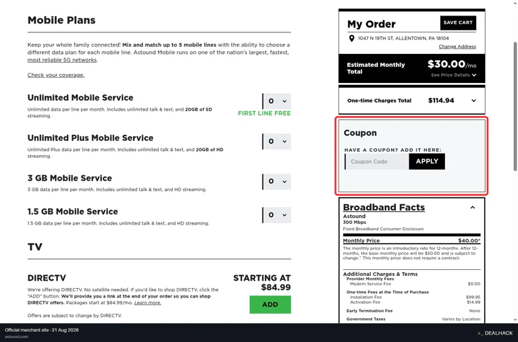Click the Activation Fee $14.99 value

pos(473,302)
